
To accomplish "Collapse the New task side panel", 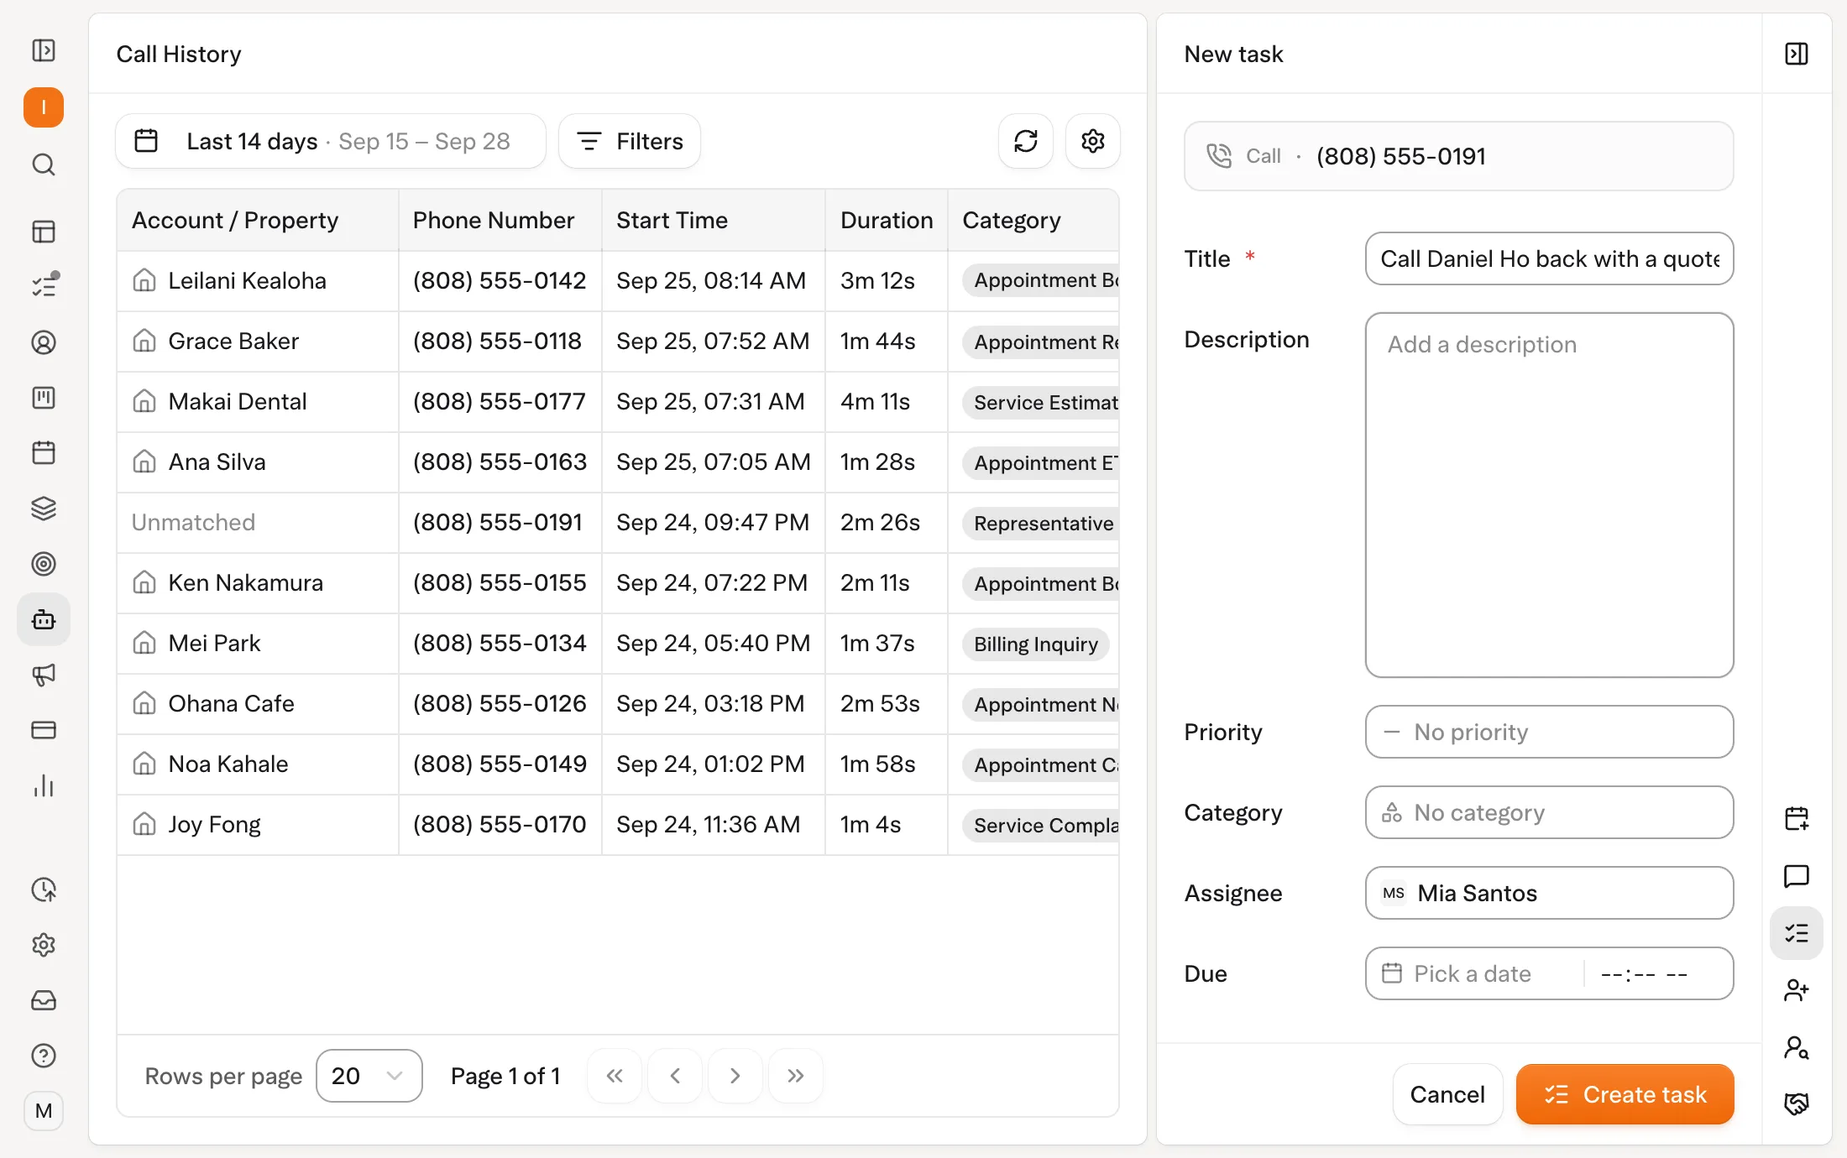I will [x=1797, y=54].
